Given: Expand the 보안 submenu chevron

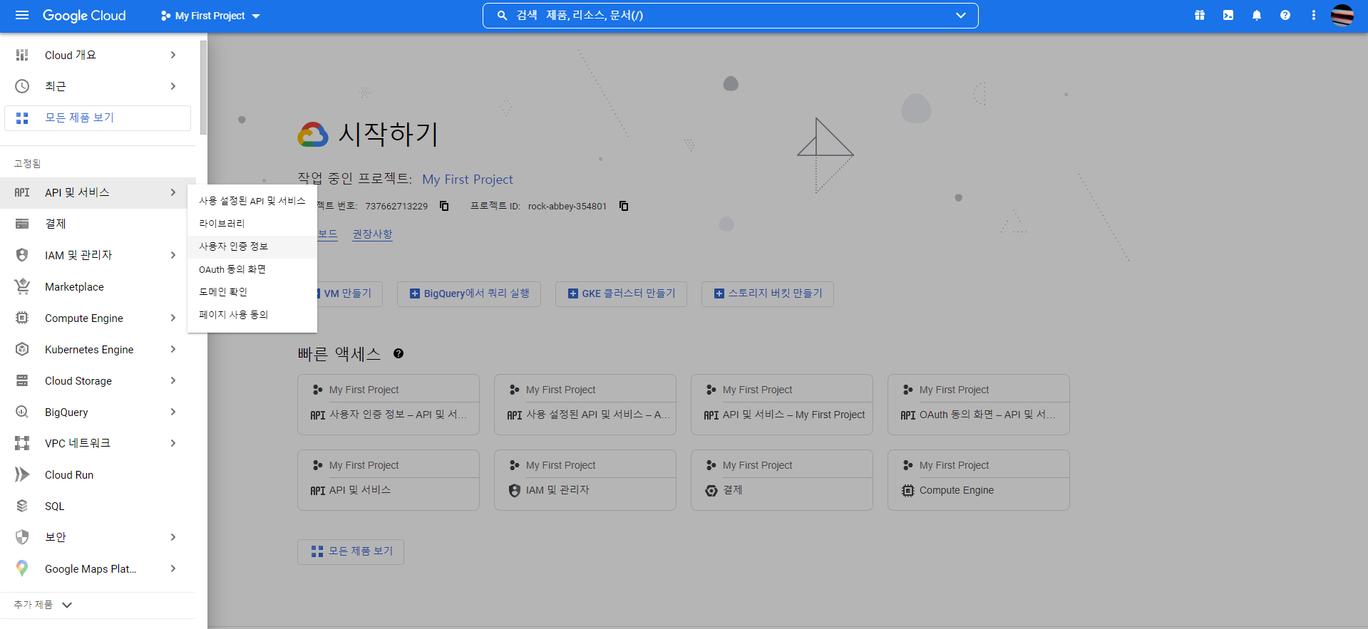Looking at the screenshot, I should pos(173,537).
